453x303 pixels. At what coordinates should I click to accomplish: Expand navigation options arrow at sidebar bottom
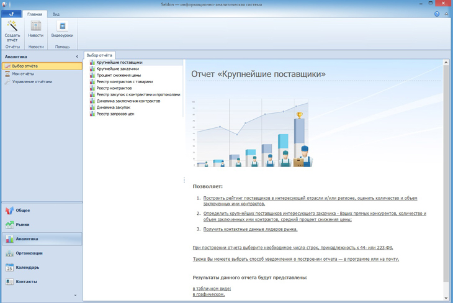pyautogui.click(x=76, y=295)
